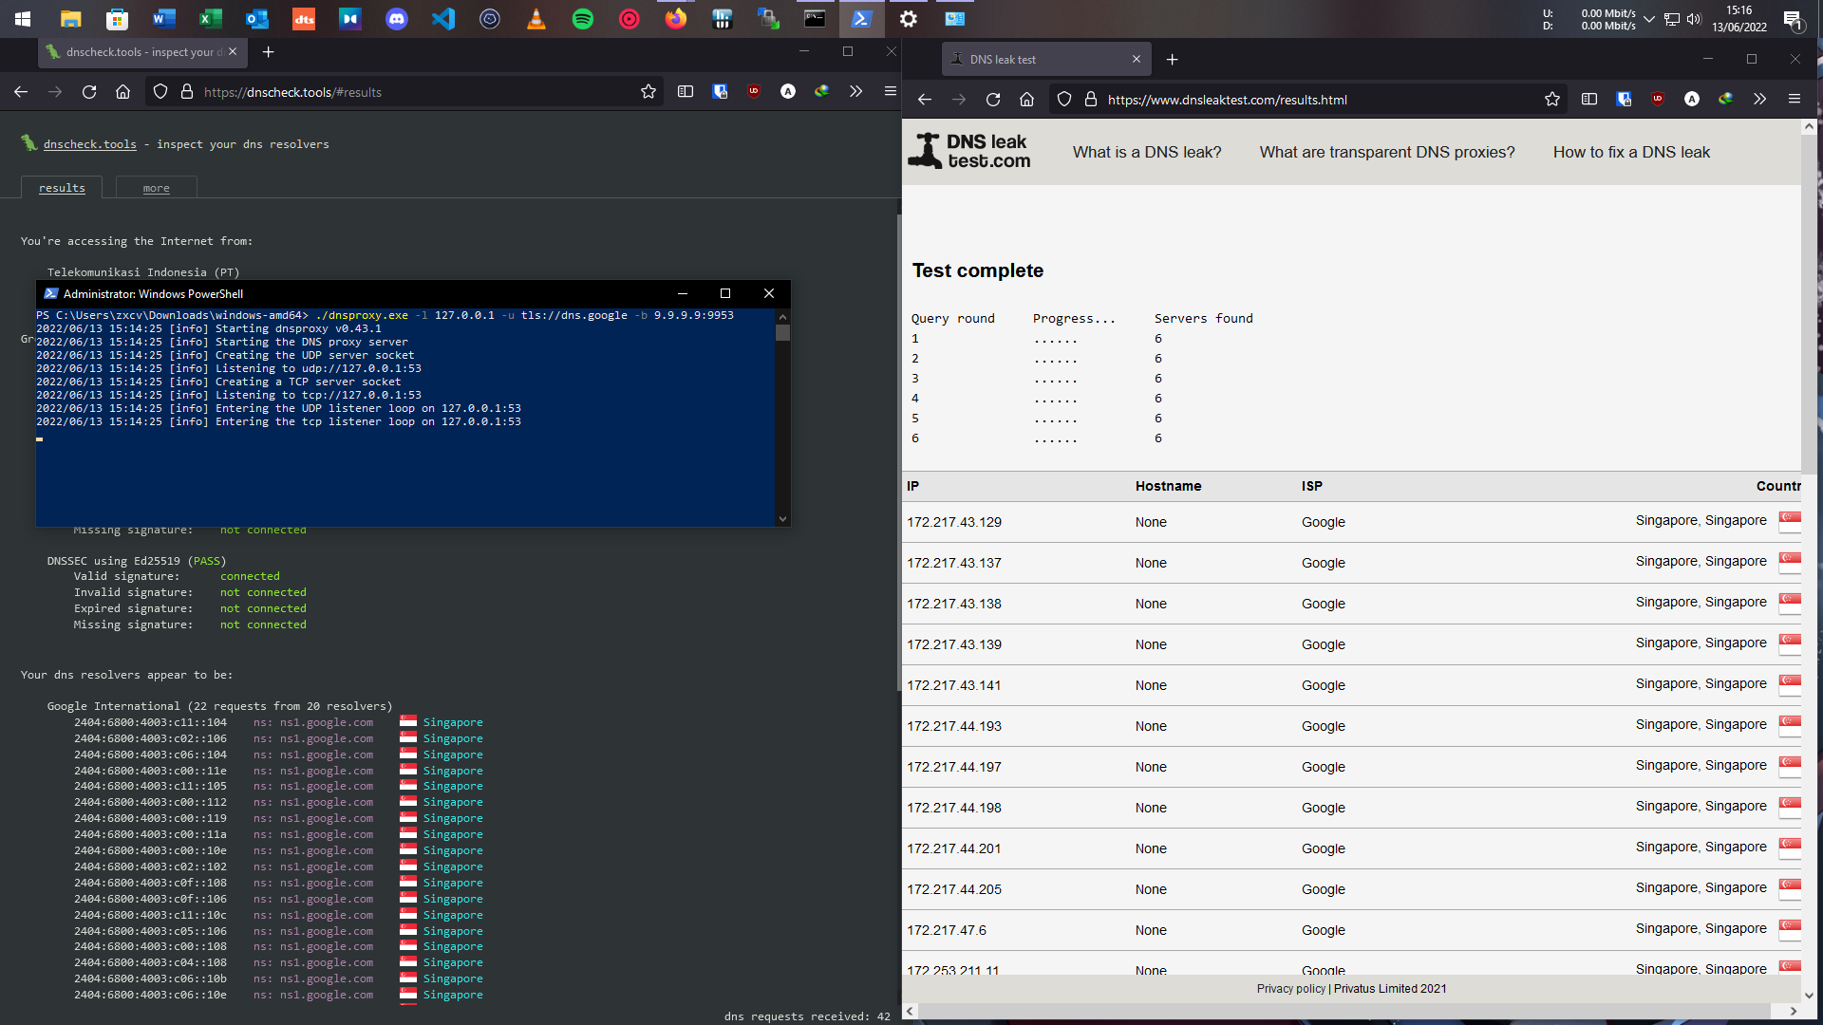
Task: Show more extensions in dnscheck.tools toolbar
Action: [x=855, y=92]
